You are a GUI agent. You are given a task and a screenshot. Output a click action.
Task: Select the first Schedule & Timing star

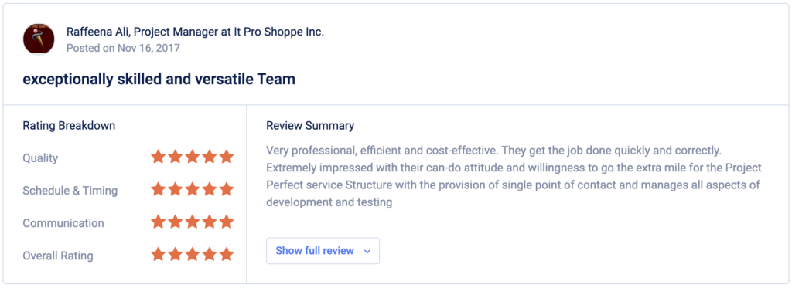click(158, 189)
